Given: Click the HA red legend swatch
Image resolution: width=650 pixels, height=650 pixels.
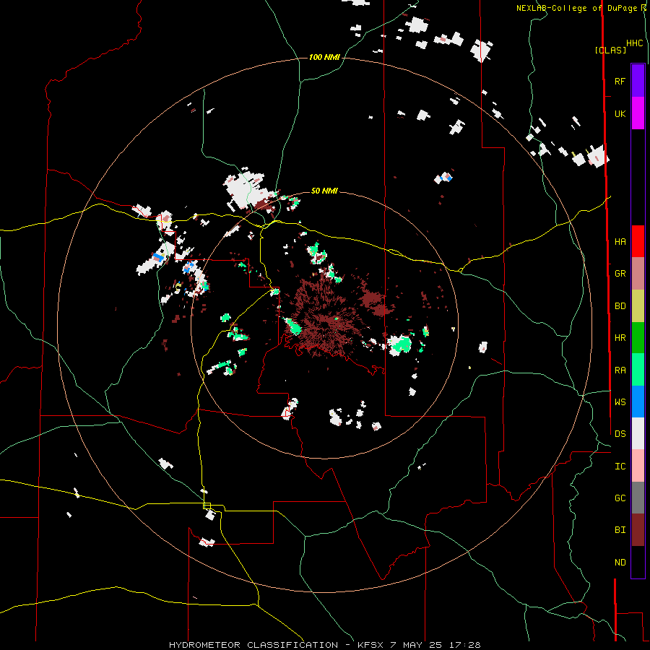Looking at the screenshot, I should click(x=638, y=241).
